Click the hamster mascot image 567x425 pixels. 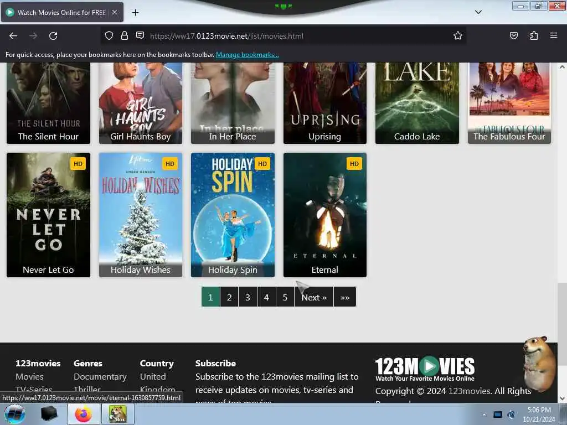click(x=538, y=364)
